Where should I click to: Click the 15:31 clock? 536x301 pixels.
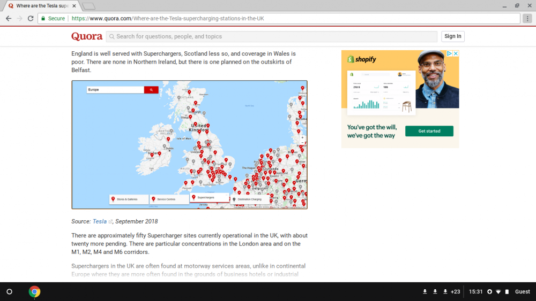click(475, 291)
